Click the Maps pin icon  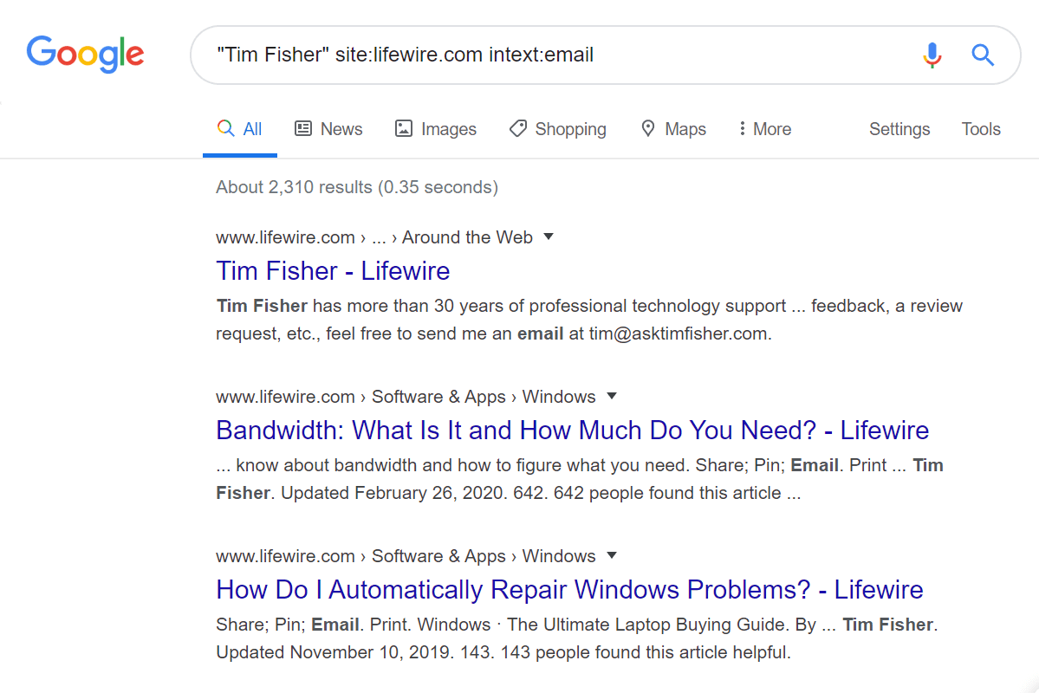point(648,129)
